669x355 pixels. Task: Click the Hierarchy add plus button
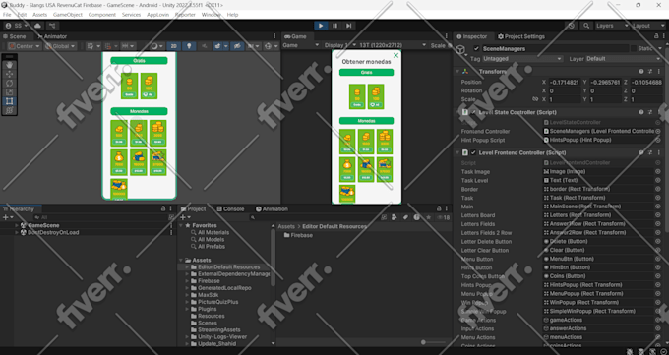[x=7, y=217]
